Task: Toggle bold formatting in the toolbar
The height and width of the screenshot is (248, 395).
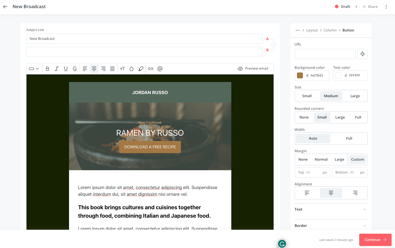Action: coord(47,69)
